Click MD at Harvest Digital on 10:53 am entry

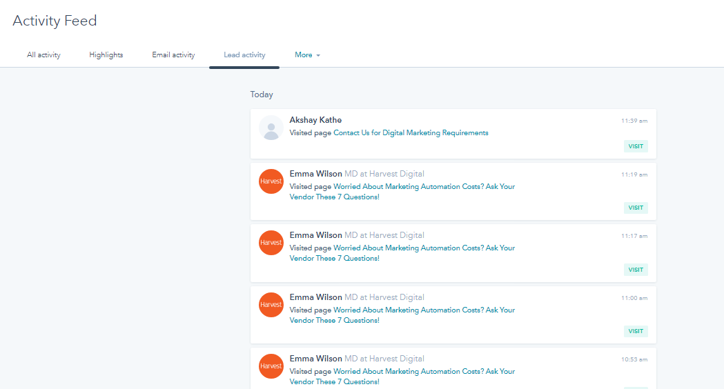pyautogui.click(x=384, y=359)
